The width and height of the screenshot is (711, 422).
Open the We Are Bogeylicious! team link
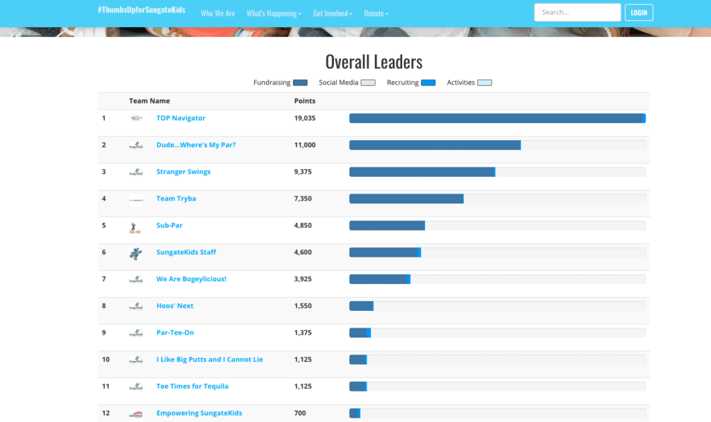192,279
